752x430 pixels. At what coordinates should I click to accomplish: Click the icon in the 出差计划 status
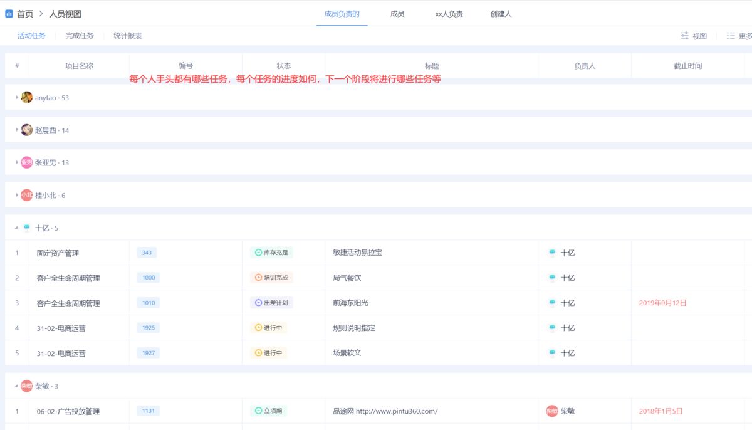[258, 303]
